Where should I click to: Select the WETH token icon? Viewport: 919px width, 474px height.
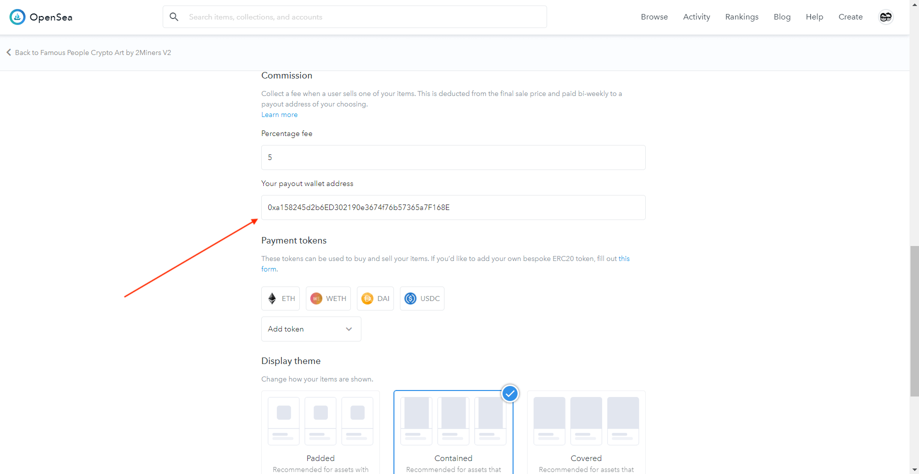point(316,298)
